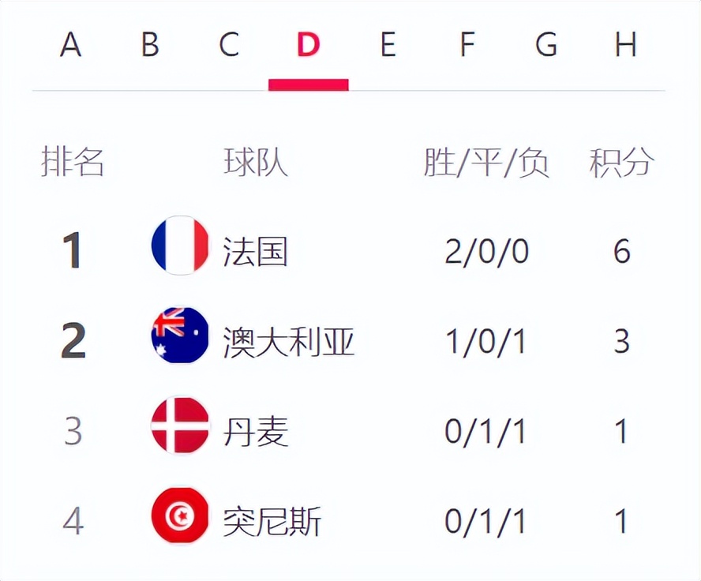Viewport: 701px width, 581px height.
Task: Open team 法国 details
Action: pos(256,252)
